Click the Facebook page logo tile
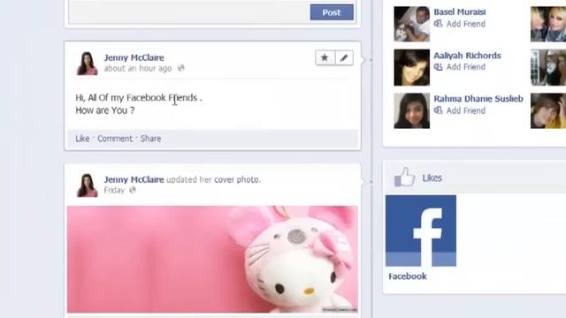Viewport: 566px width, 318px height. click(x=421, y=231)
